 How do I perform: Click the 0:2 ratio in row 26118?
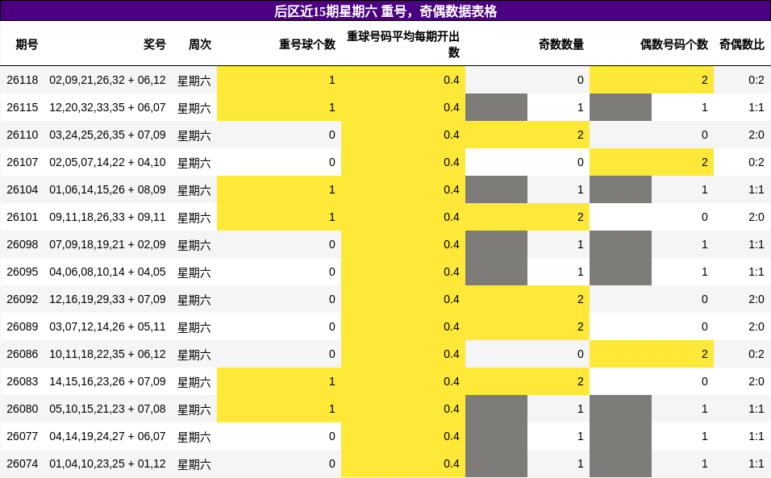[x=756, y=80]
